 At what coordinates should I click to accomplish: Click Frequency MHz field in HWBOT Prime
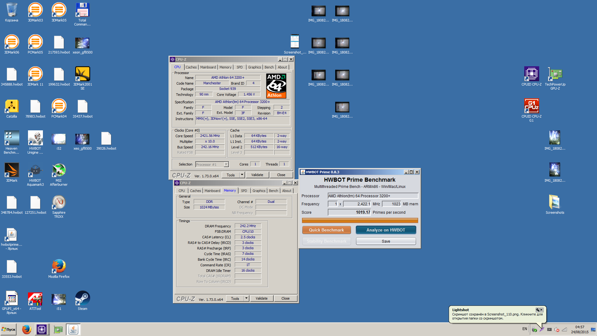click(x=357, y=204)
